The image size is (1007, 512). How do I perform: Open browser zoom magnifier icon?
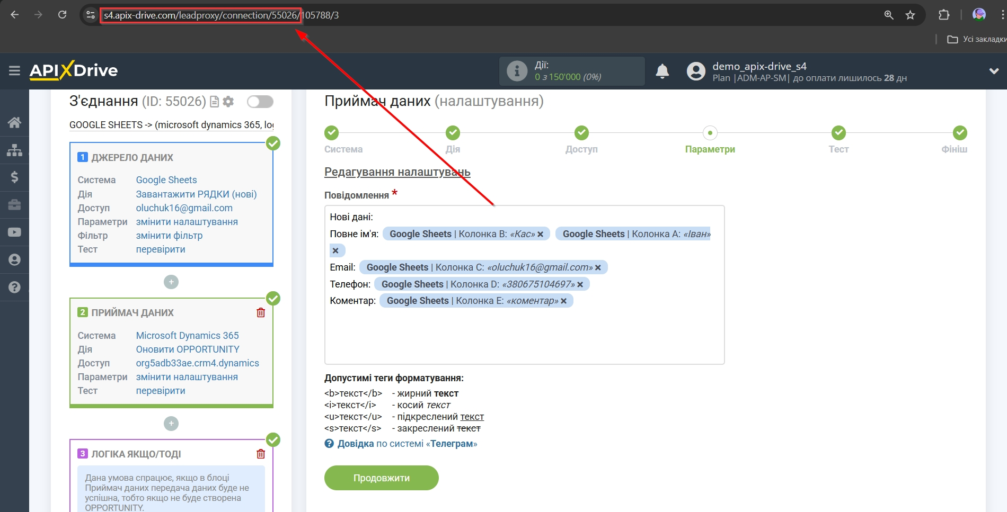pyautogui.click(x=889, y=15)
